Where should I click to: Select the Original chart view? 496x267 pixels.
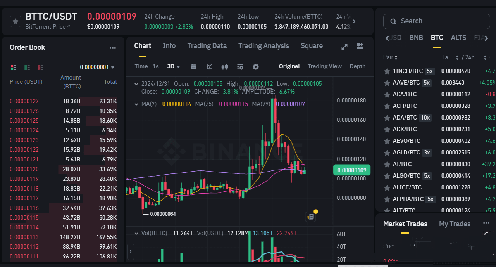pyautogui.click(x=289, y=66)
